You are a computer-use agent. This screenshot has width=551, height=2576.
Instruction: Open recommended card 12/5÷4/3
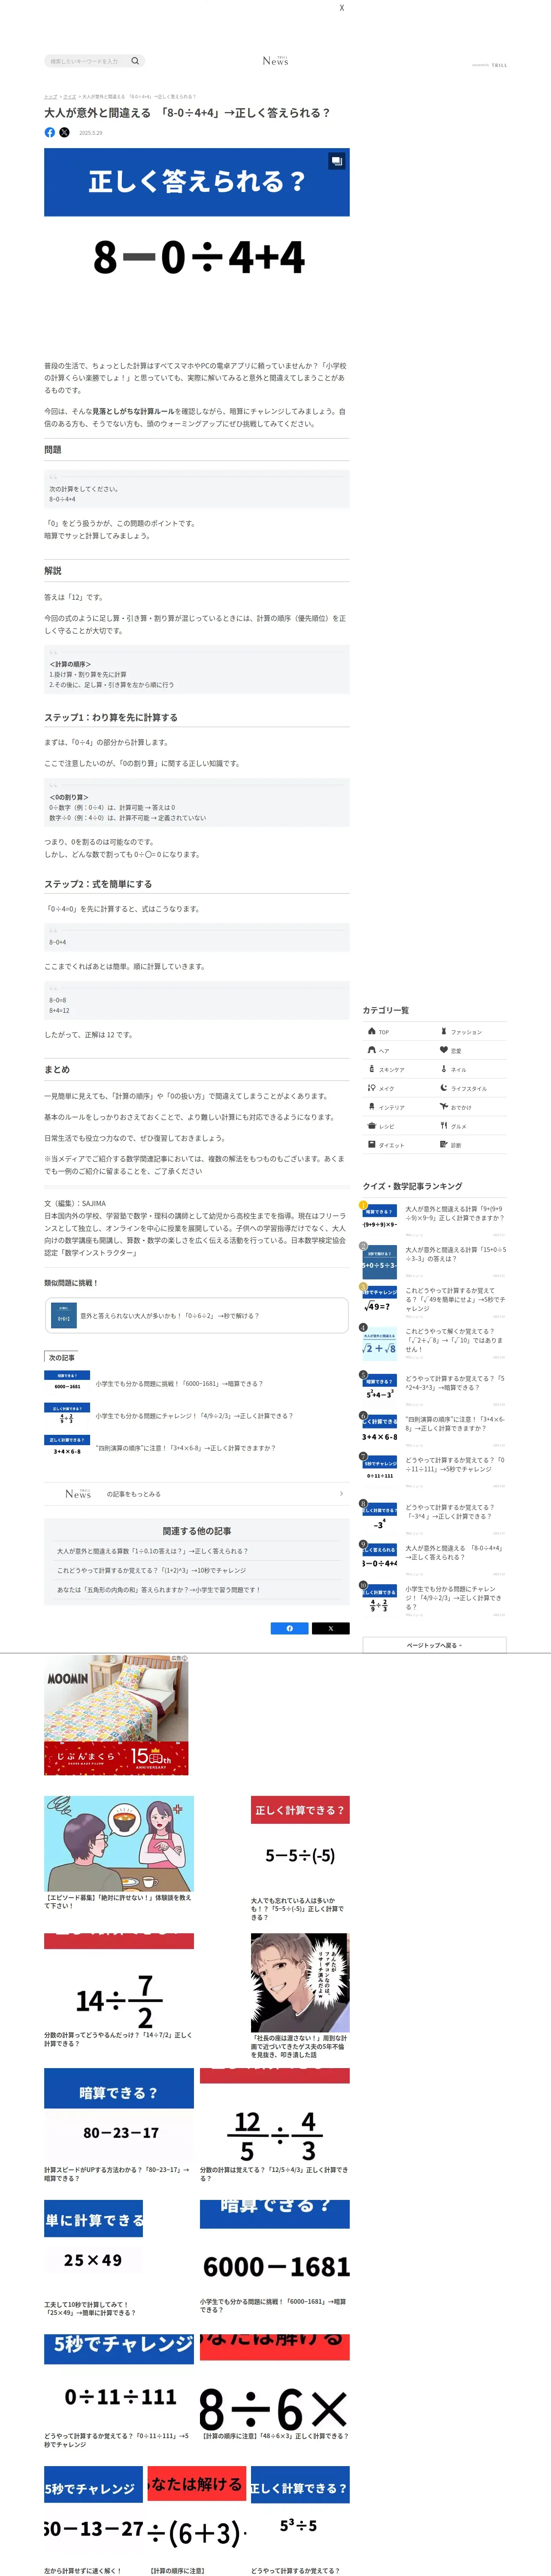(x=275, y=2125)
